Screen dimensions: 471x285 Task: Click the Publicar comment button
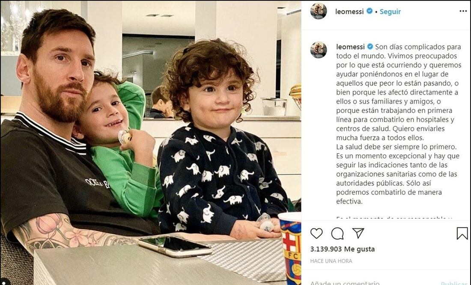coord(453,283)
